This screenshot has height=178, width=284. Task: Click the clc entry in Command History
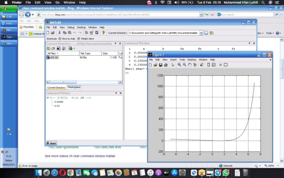57,106
